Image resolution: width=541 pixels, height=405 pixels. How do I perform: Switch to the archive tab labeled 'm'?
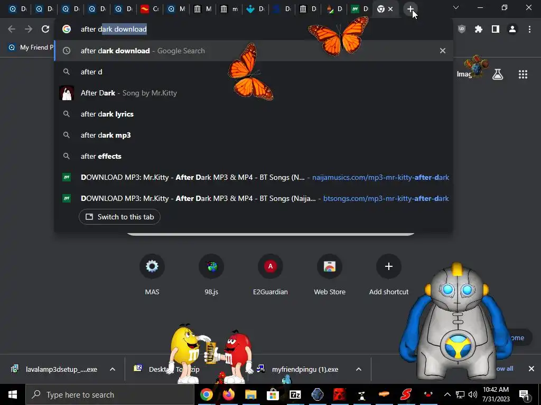229,9
